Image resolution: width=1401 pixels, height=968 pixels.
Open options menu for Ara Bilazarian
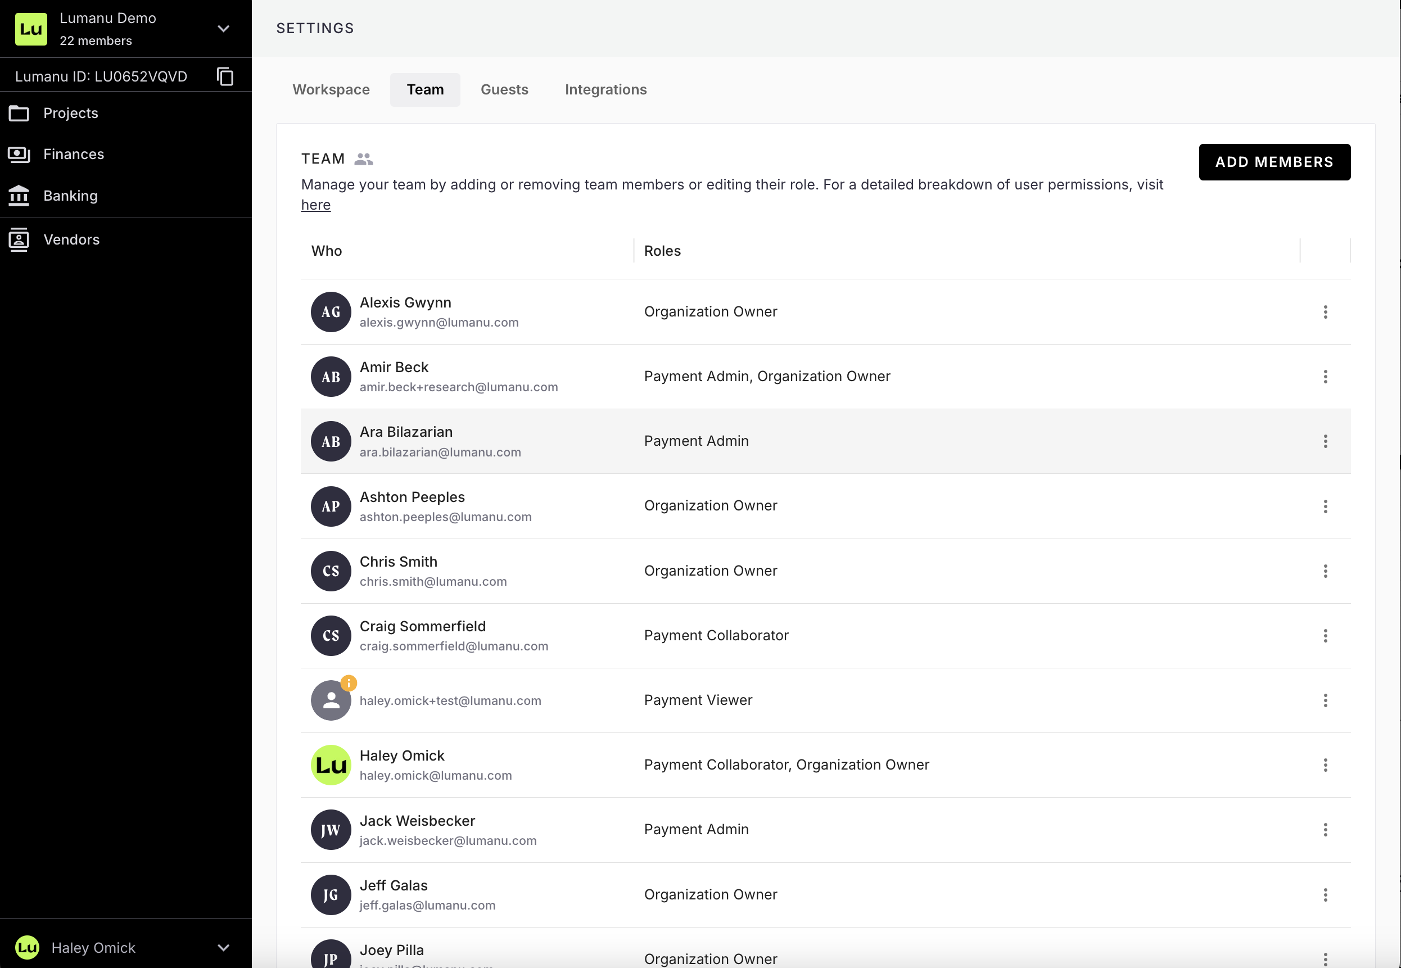(1325, 441)
